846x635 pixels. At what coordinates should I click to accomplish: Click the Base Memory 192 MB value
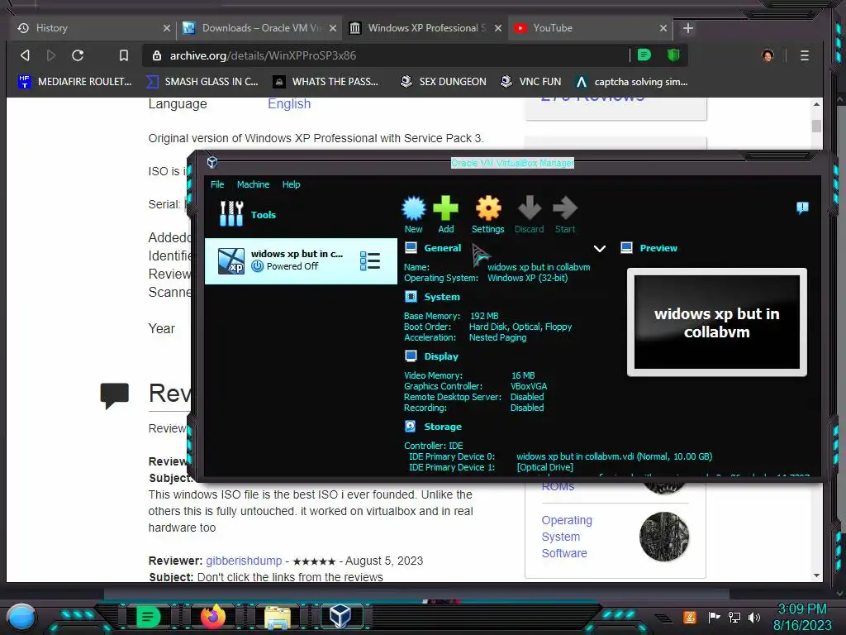point(484,316)
